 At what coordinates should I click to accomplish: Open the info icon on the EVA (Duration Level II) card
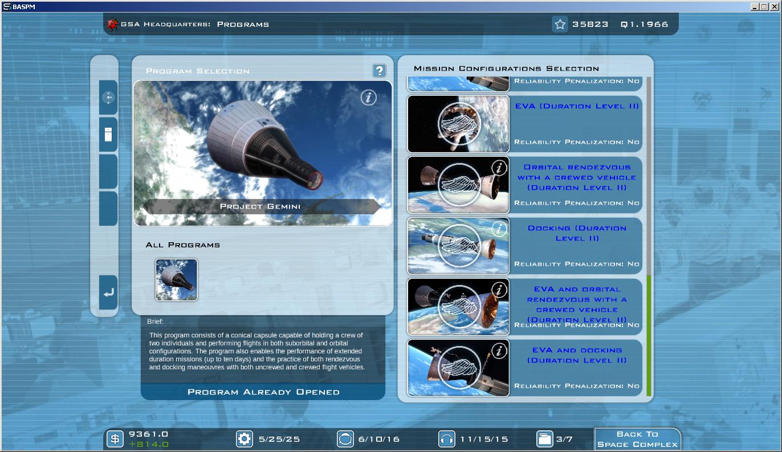pyautogui.click(x=499, y=107)
